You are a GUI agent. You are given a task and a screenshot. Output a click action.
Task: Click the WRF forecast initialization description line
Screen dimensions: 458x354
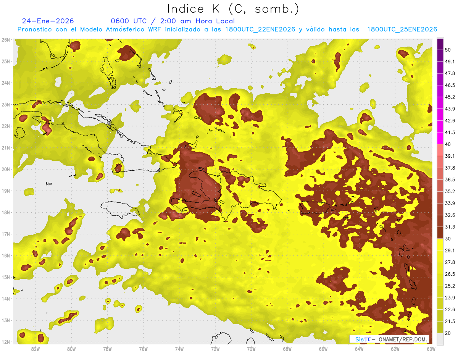click(x=227, y=29)
